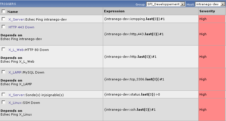Mark the MySQL Down trigger checkbox
Image resolution: width=226 pixels, height=121 pixels.
pyautogui.click(x=3, y=72)
